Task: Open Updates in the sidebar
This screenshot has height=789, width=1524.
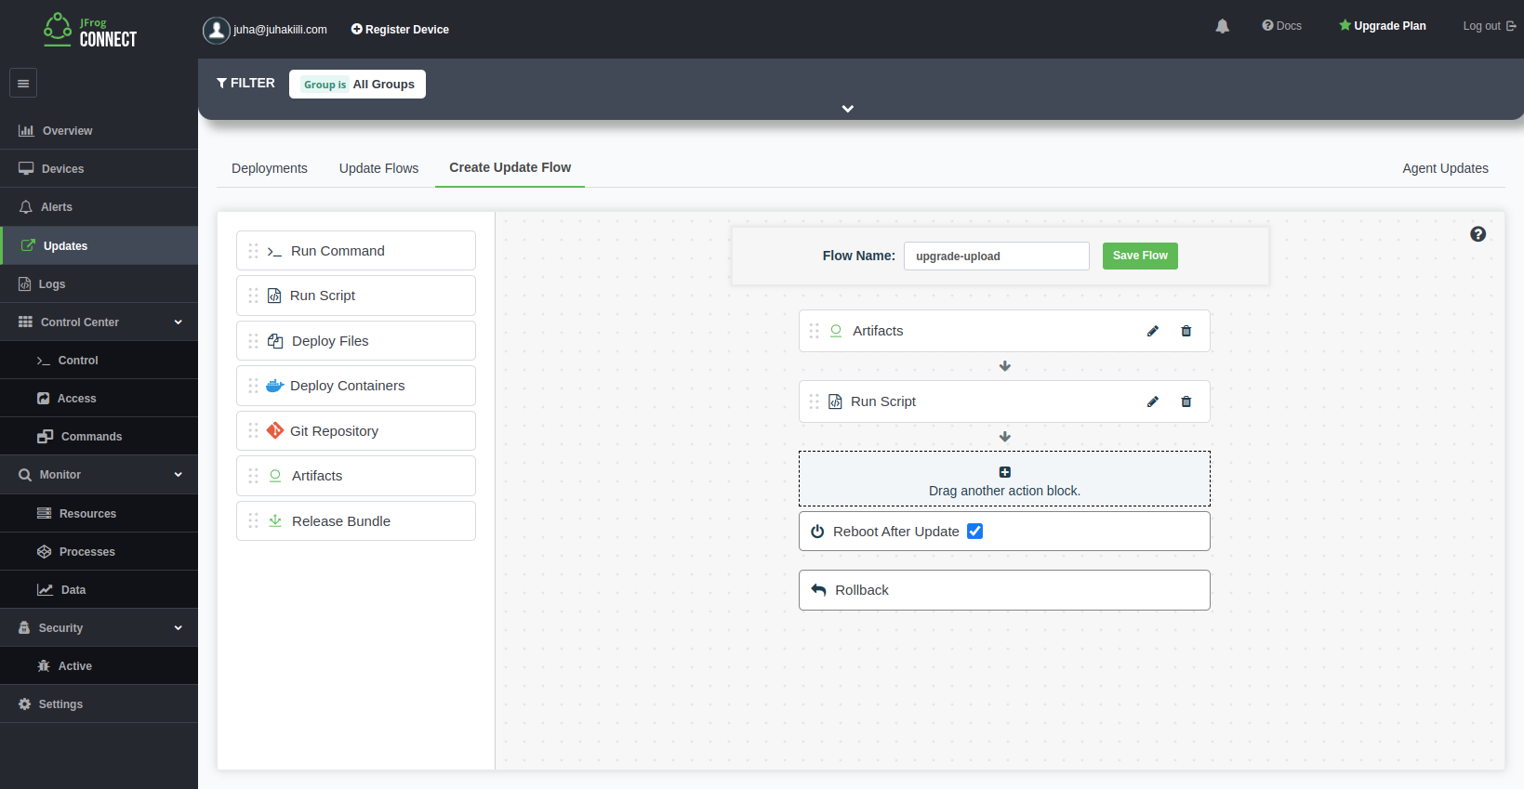Action: (99, 246)
